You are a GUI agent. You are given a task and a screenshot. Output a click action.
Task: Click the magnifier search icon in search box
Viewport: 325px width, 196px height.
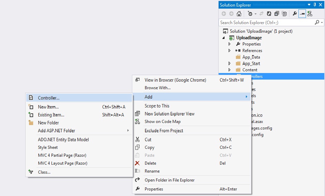click(317, 22)
